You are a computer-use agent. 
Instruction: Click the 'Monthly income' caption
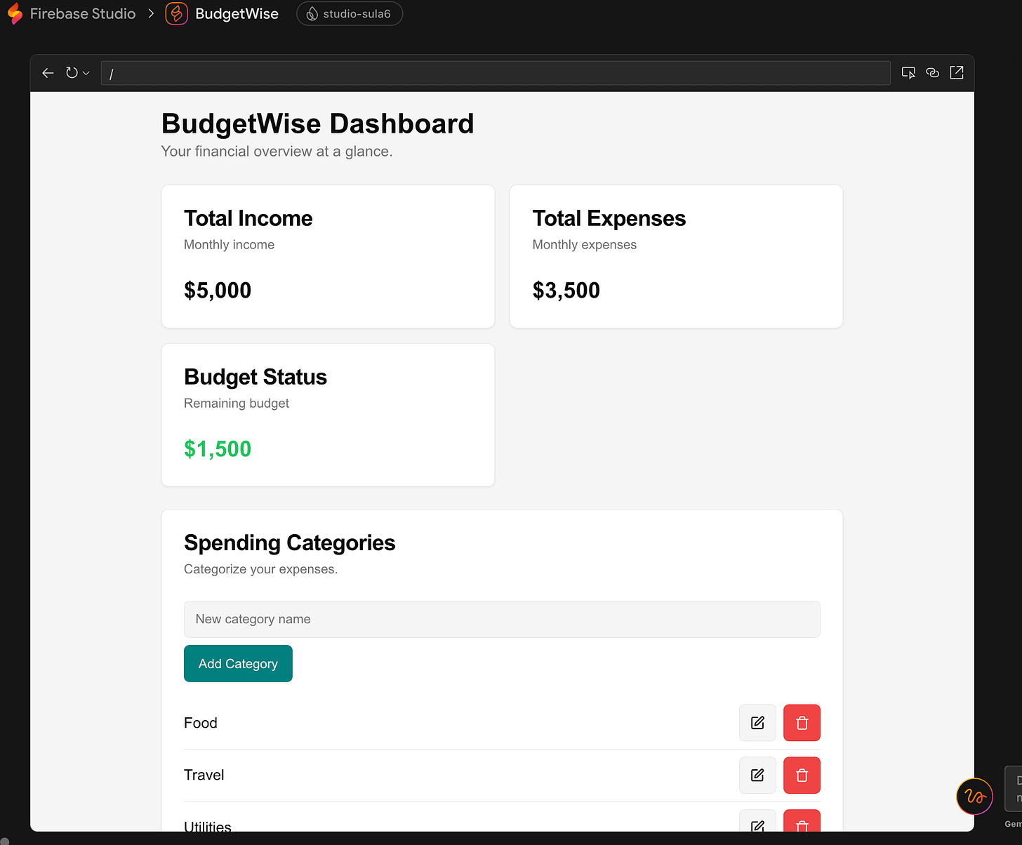[x=229, y=245]
